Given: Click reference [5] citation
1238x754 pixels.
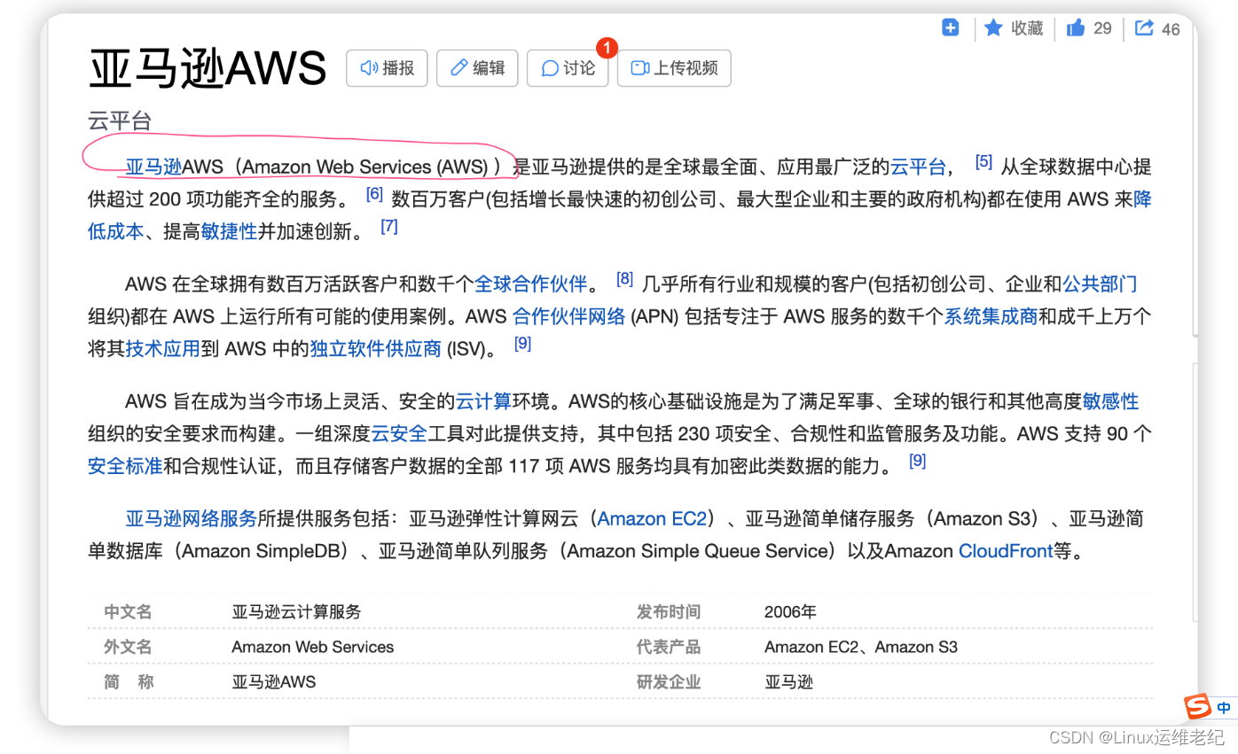Looking at the screenshot, I should coord(983,162).
